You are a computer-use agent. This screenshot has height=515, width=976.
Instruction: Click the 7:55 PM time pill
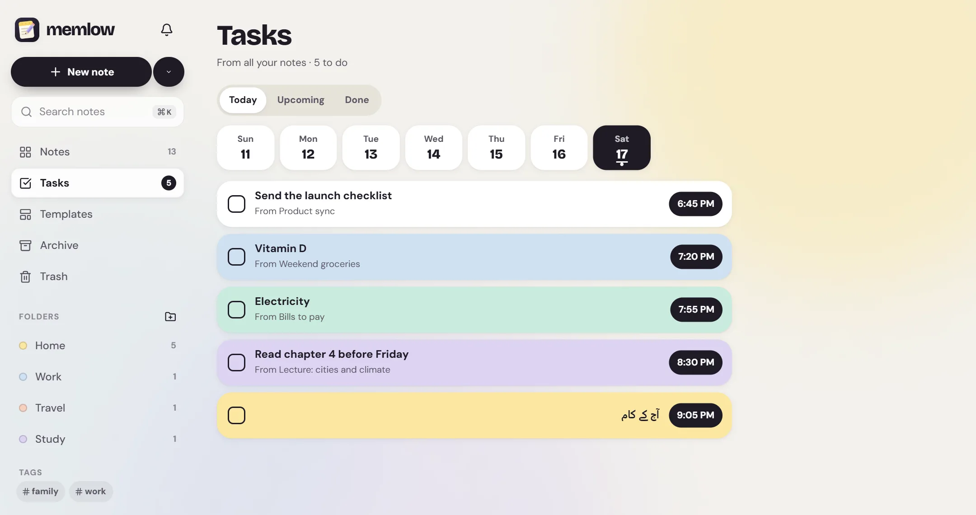[696, 309]
